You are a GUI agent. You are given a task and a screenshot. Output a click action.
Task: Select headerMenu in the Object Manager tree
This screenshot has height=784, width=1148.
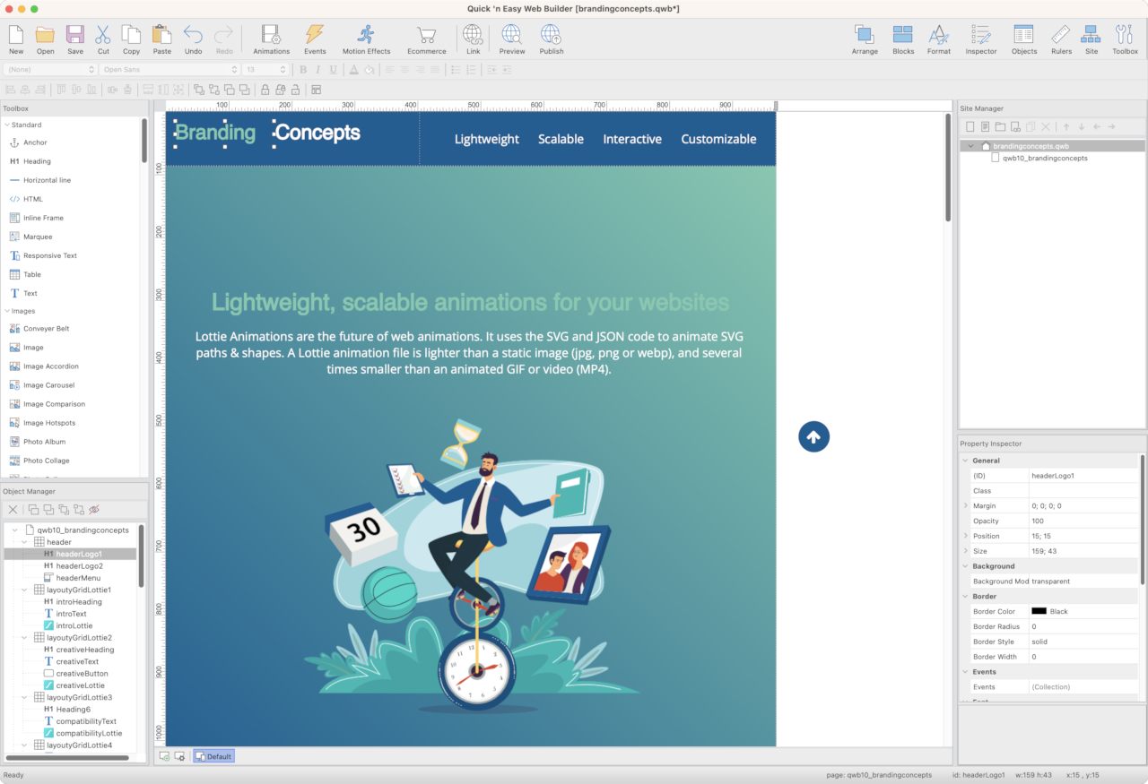(78, 578)
